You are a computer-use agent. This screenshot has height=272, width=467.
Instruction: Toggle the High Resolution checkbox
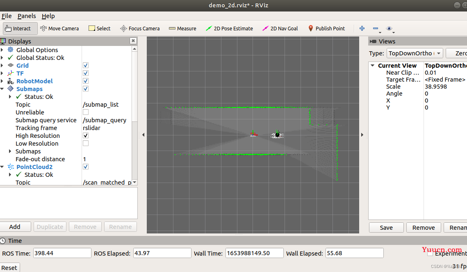pos(85,135)
